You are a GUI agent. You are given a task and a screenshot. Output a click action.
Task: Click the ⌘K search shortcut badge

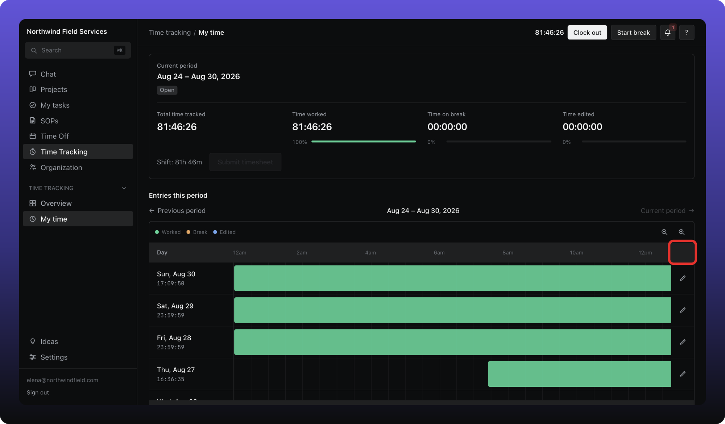pyautogui.click(x=120, y=50)
